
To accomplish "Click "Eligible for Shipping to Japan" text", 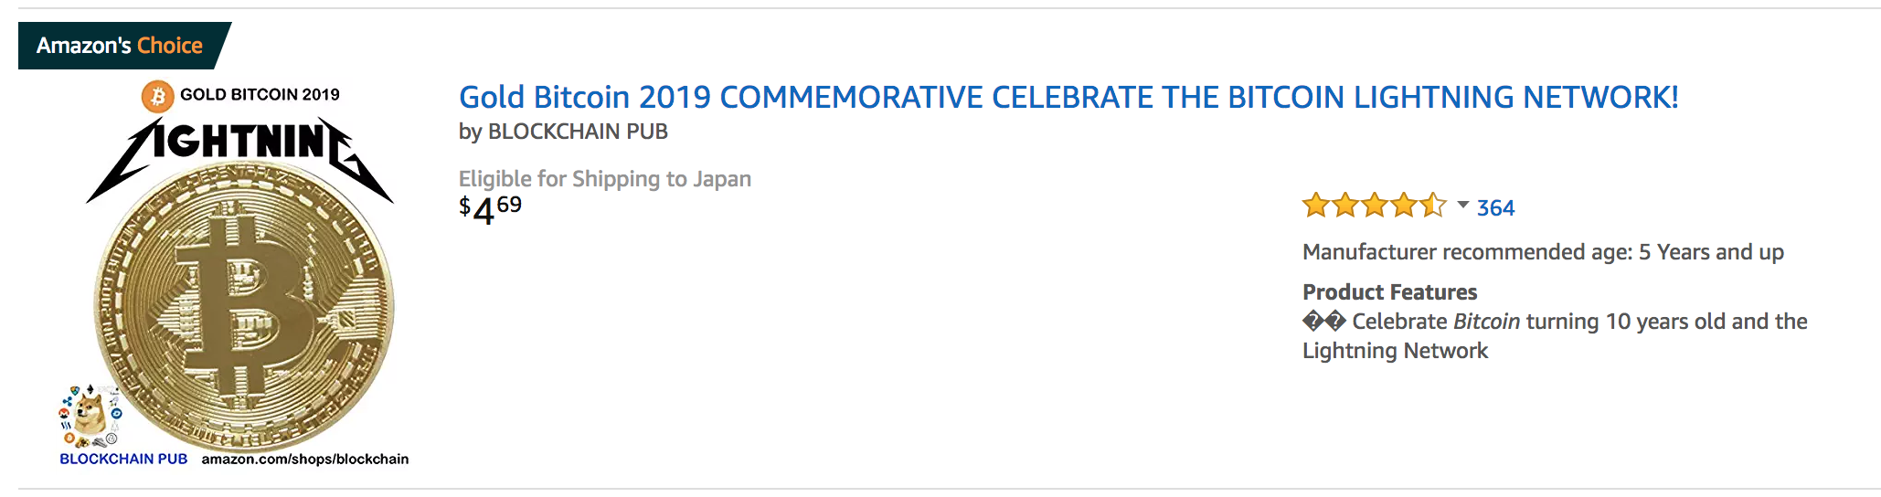I will [x=604, y=179].
